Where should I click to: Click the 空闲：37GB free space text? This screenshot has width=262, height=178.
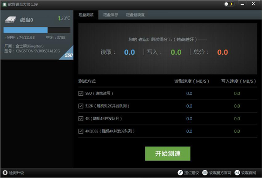coord(55,37)
